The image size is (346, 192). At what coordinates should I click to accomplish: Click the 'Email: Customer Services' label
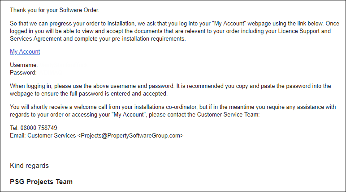(43, 135)
